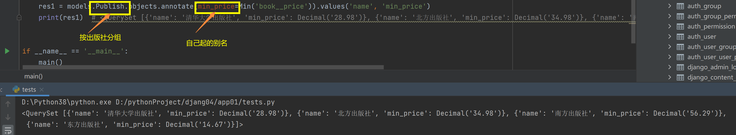The height and width of the screenshot is (135, 736).
Task: Expand the django_content_type tree node
Action: (x=669, y=77)
